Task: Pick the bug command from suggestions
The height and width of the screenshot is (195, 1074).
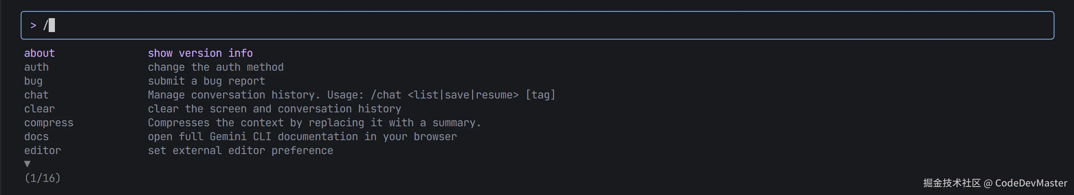Action: 33,81
